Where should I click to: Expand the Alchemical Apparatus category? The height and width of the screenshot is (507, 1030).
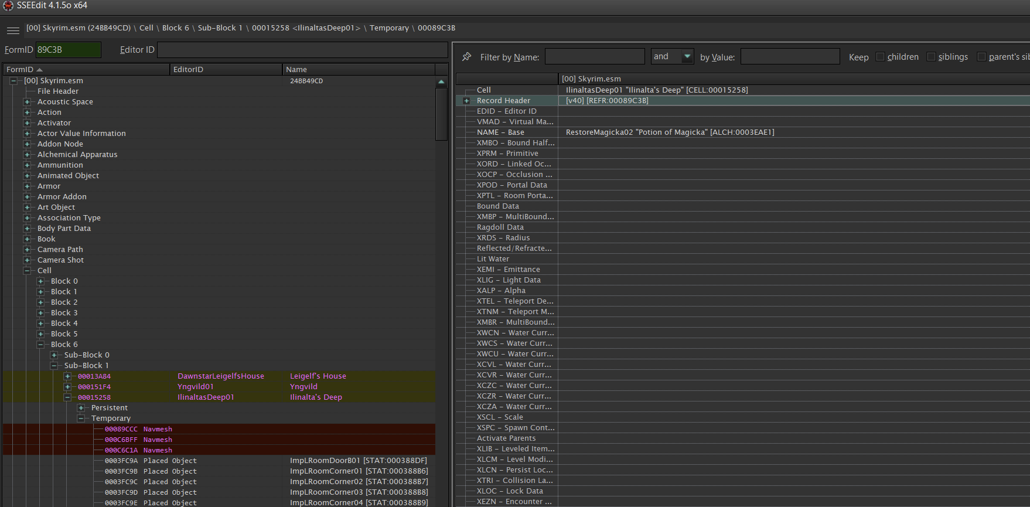coord(27,155)
